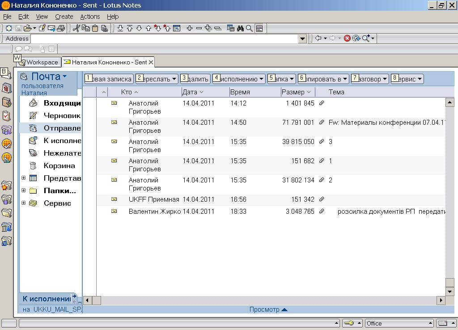458x330 pixels.
Task: Click the Refresh view toolbar icon
Action: pyautogui.click(x=177, y=28)
